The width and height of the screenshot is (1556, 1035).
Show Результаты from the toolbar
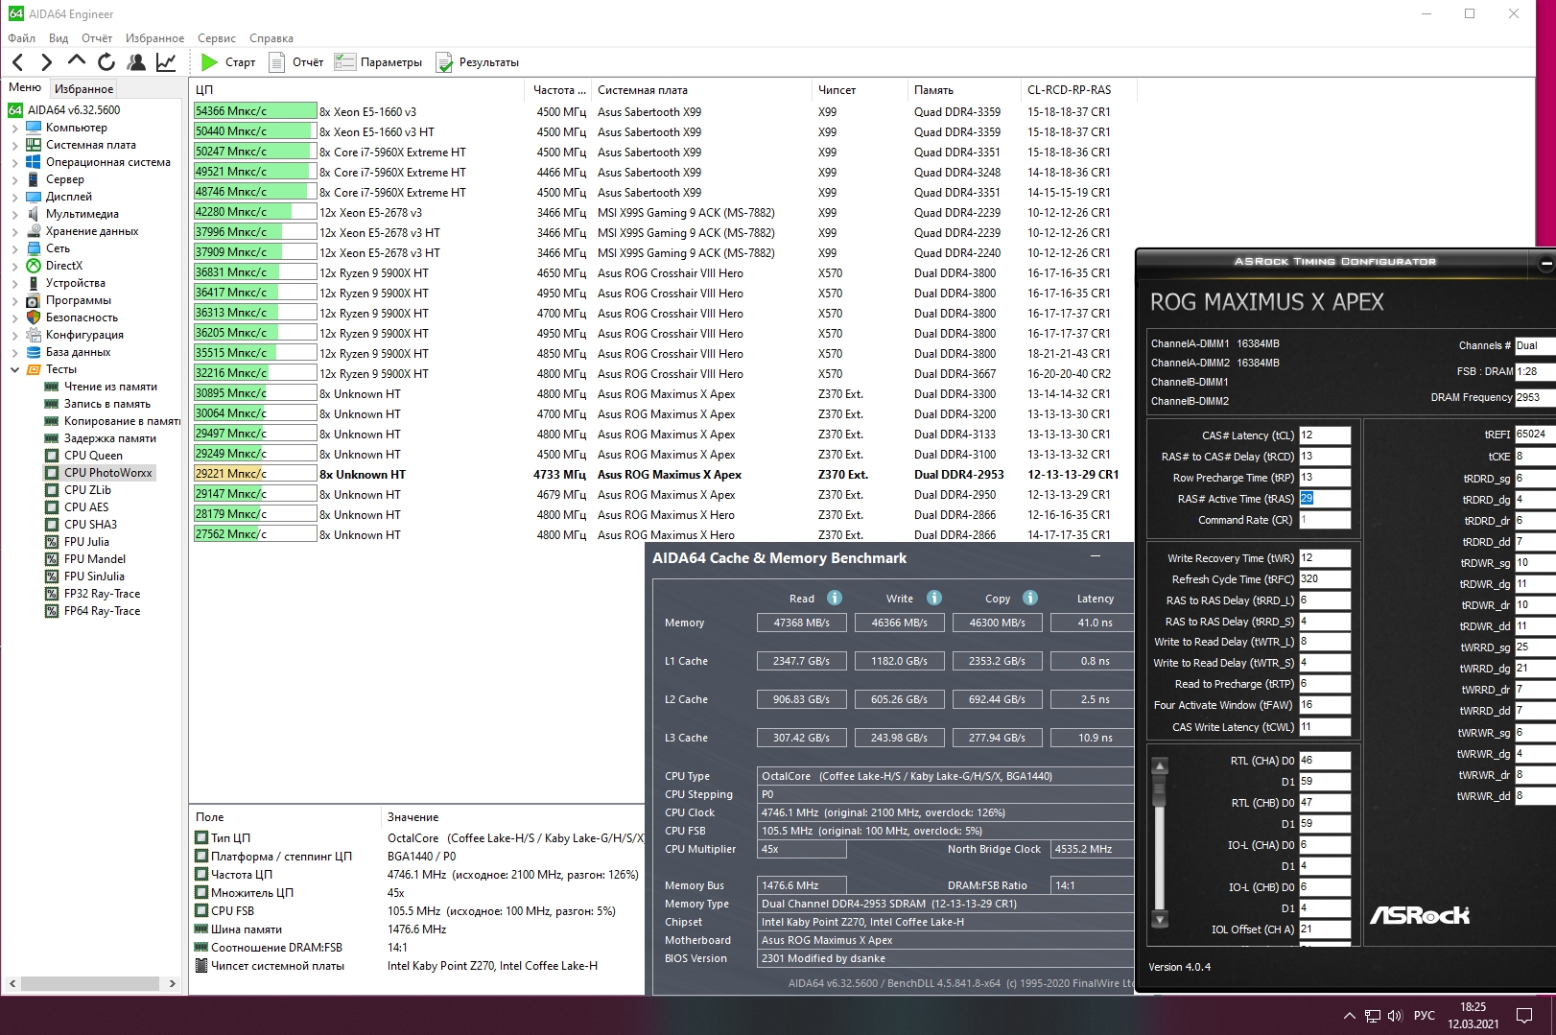click(477, 62)
